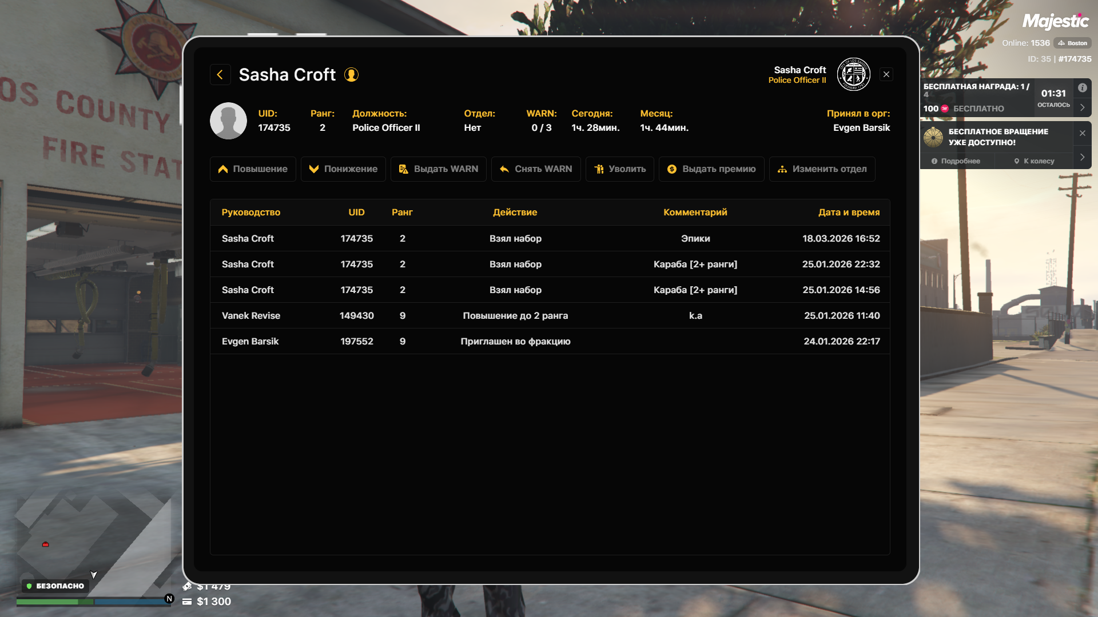Click the back arrow beside Sasha Croft
This screenshot has height=617, width=1098.
click(x=220, y=75)
